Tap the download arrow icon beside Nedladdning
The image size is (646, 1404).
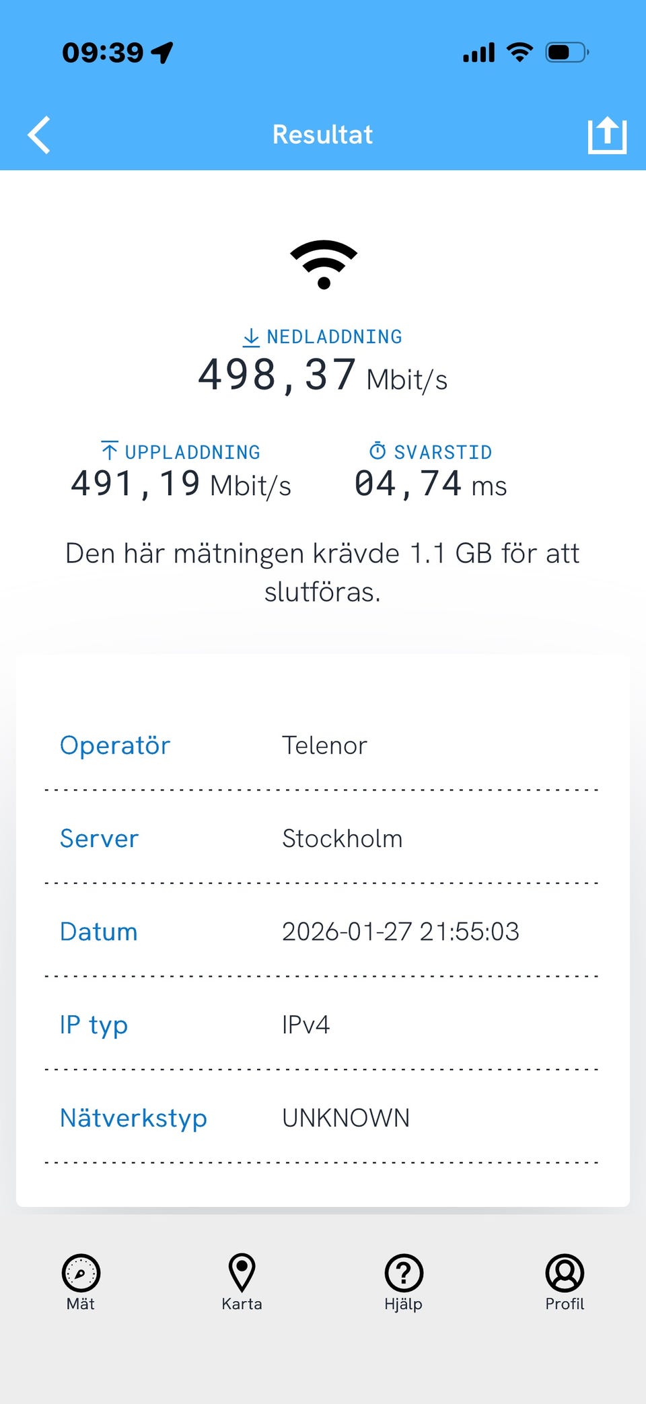(251, 337)
